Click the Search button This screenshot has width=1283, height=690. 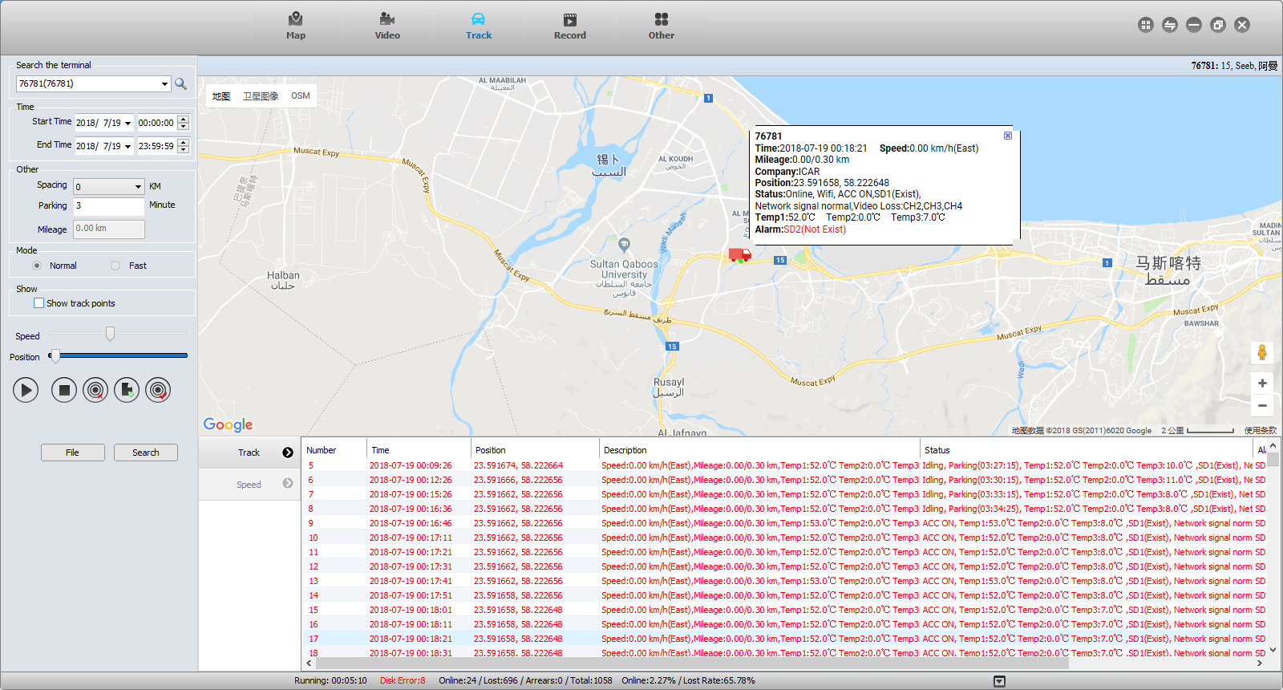click(x=146, y=453)
